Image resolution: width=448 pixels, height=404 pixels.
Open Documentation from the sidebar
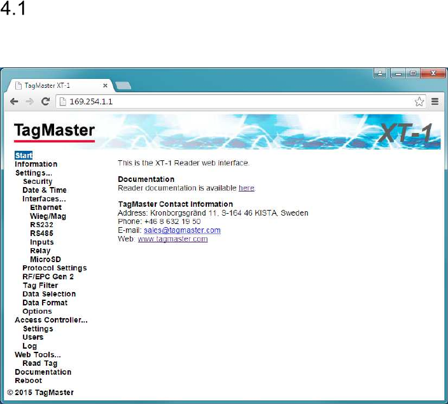[x=43, y=372]
